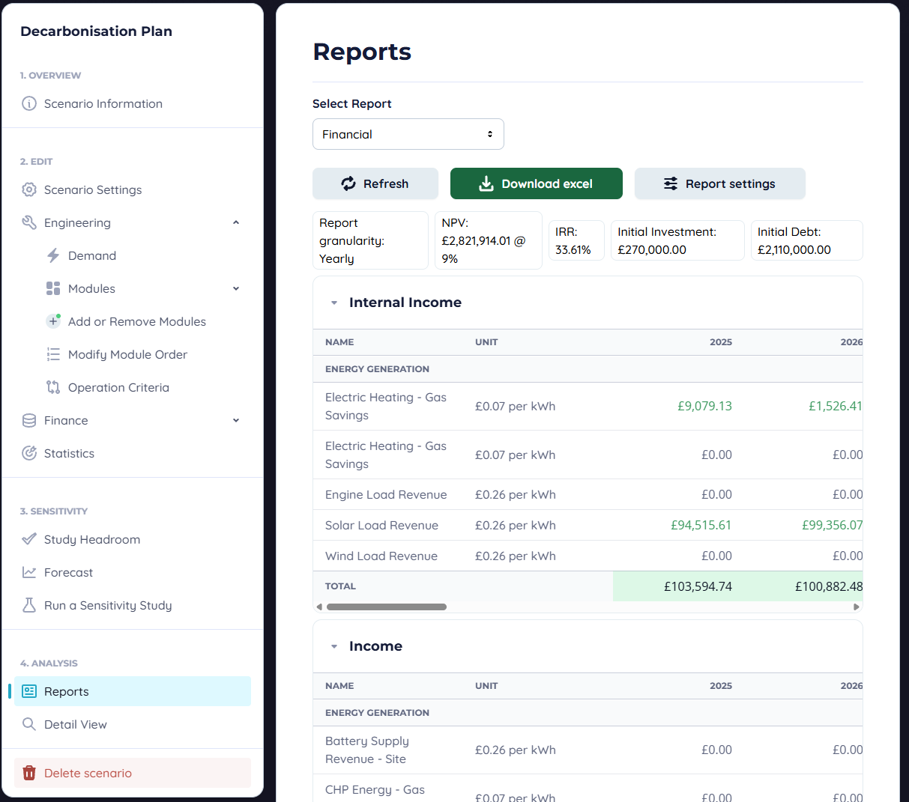909x802 pixels.
Task: Expand the Modules submenu chevron
Action: click(236, 289)
